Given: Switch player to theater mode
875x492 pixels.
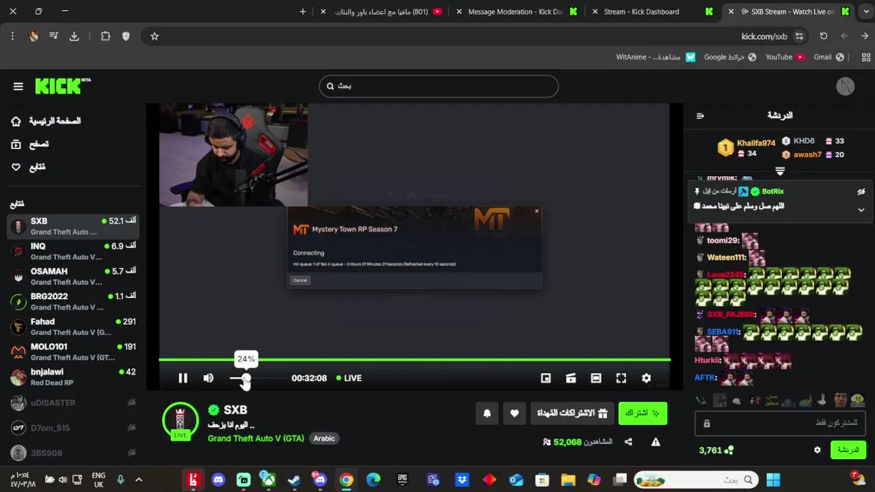Looking at the screenshot, I should [x=596, y=378].
